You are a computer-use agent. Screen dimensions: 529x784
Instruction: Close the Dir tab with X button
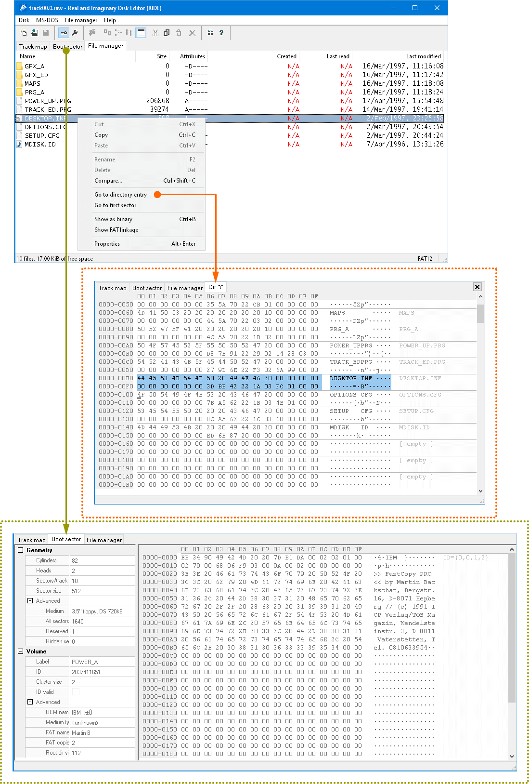(x=477, y=287)
